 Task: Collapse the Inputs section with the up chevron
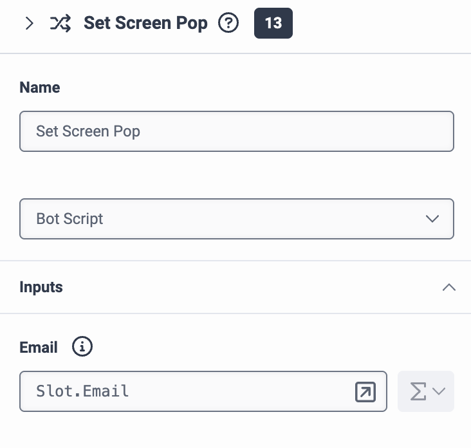[449, 287]
